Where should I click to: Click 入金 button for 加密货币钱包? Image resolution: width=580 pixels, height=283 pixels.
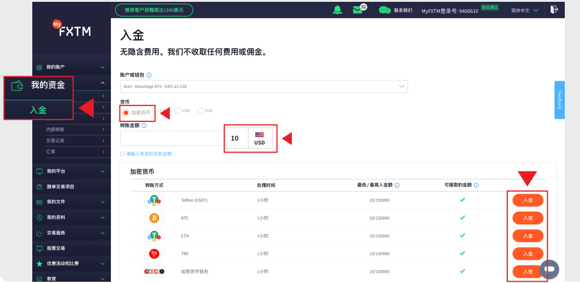click(528, 271)
